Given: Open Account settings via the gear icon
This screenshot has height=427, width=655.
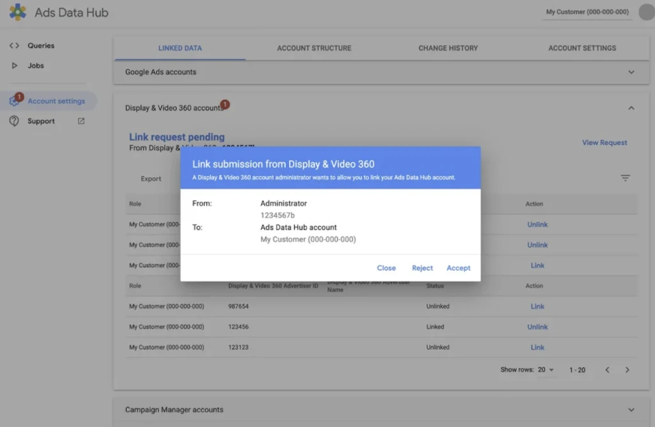Looking at the screenshot, I should tap(14, 101).
